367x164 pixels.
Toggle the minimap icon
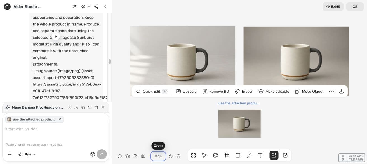tap(143, 156)
